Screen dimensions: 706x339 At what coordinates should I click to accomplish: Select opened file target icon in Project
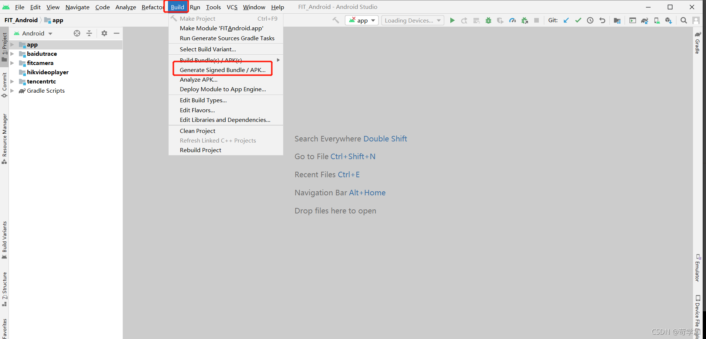pyautogui.click(x=77, y=33)
